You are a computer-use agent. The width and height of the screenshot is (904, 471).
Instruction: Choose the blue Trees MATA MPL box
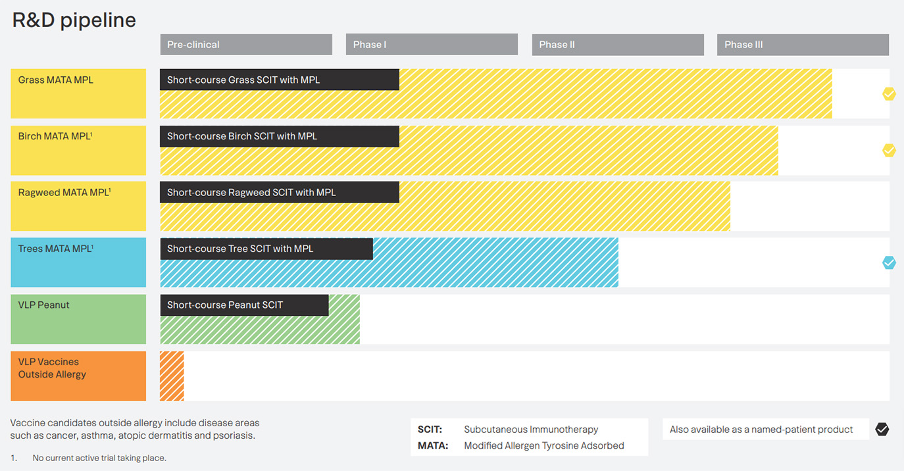pyautogui.click(x=78, y=262)
